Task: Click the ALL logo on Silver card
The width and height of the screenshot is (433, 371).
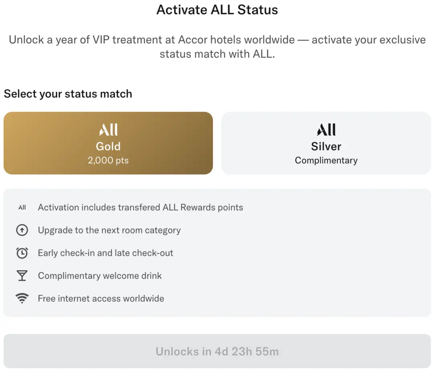Action: click(x=326, y=130)
